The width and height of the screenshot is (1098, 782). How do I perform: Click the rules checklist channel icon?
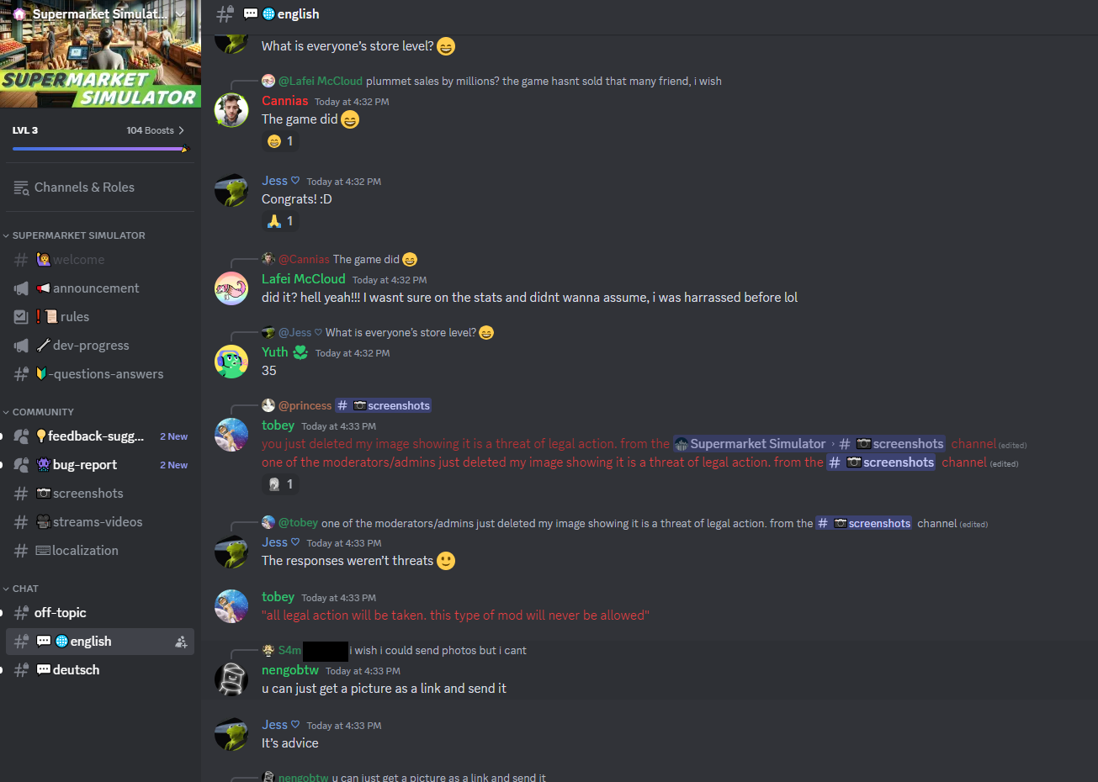(x=21, y=317)
